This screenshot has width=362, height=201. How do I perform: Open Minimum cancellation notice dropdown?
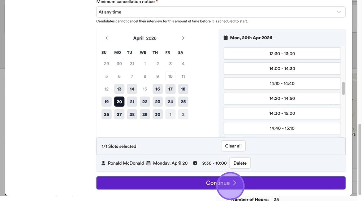click(221, 12)
